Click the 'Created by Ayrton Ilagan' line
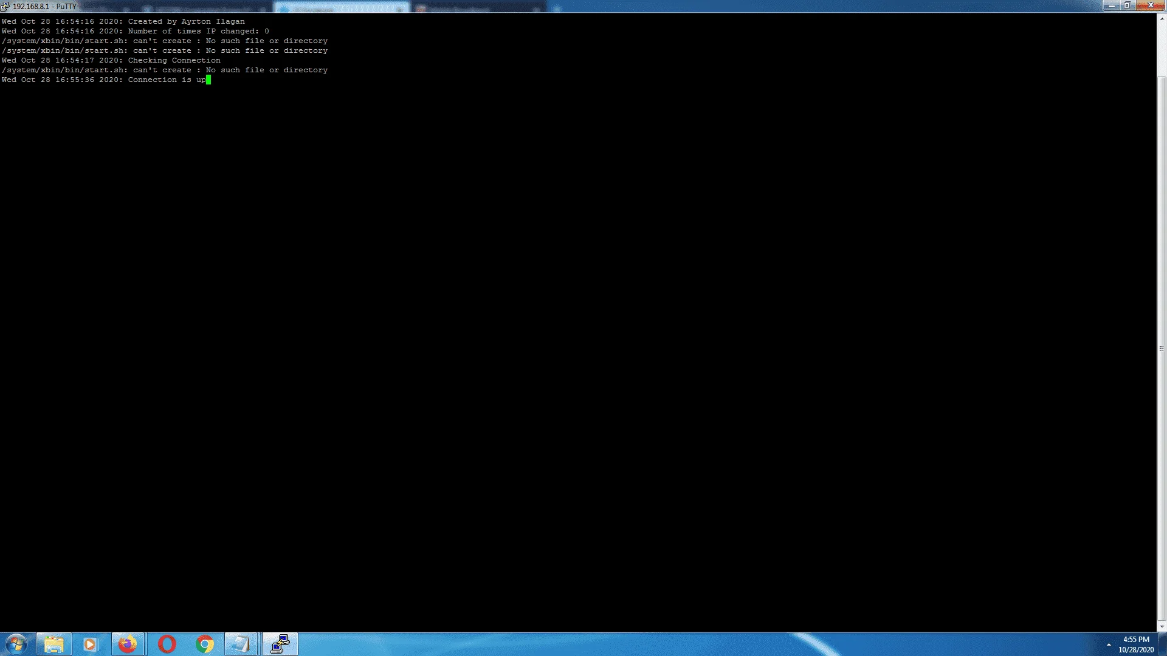Viewport: 1167px width, 656px height. pos(123,21)
